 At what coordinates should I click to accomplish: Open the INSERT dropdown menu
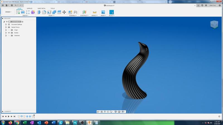click(x=103, y=16)
